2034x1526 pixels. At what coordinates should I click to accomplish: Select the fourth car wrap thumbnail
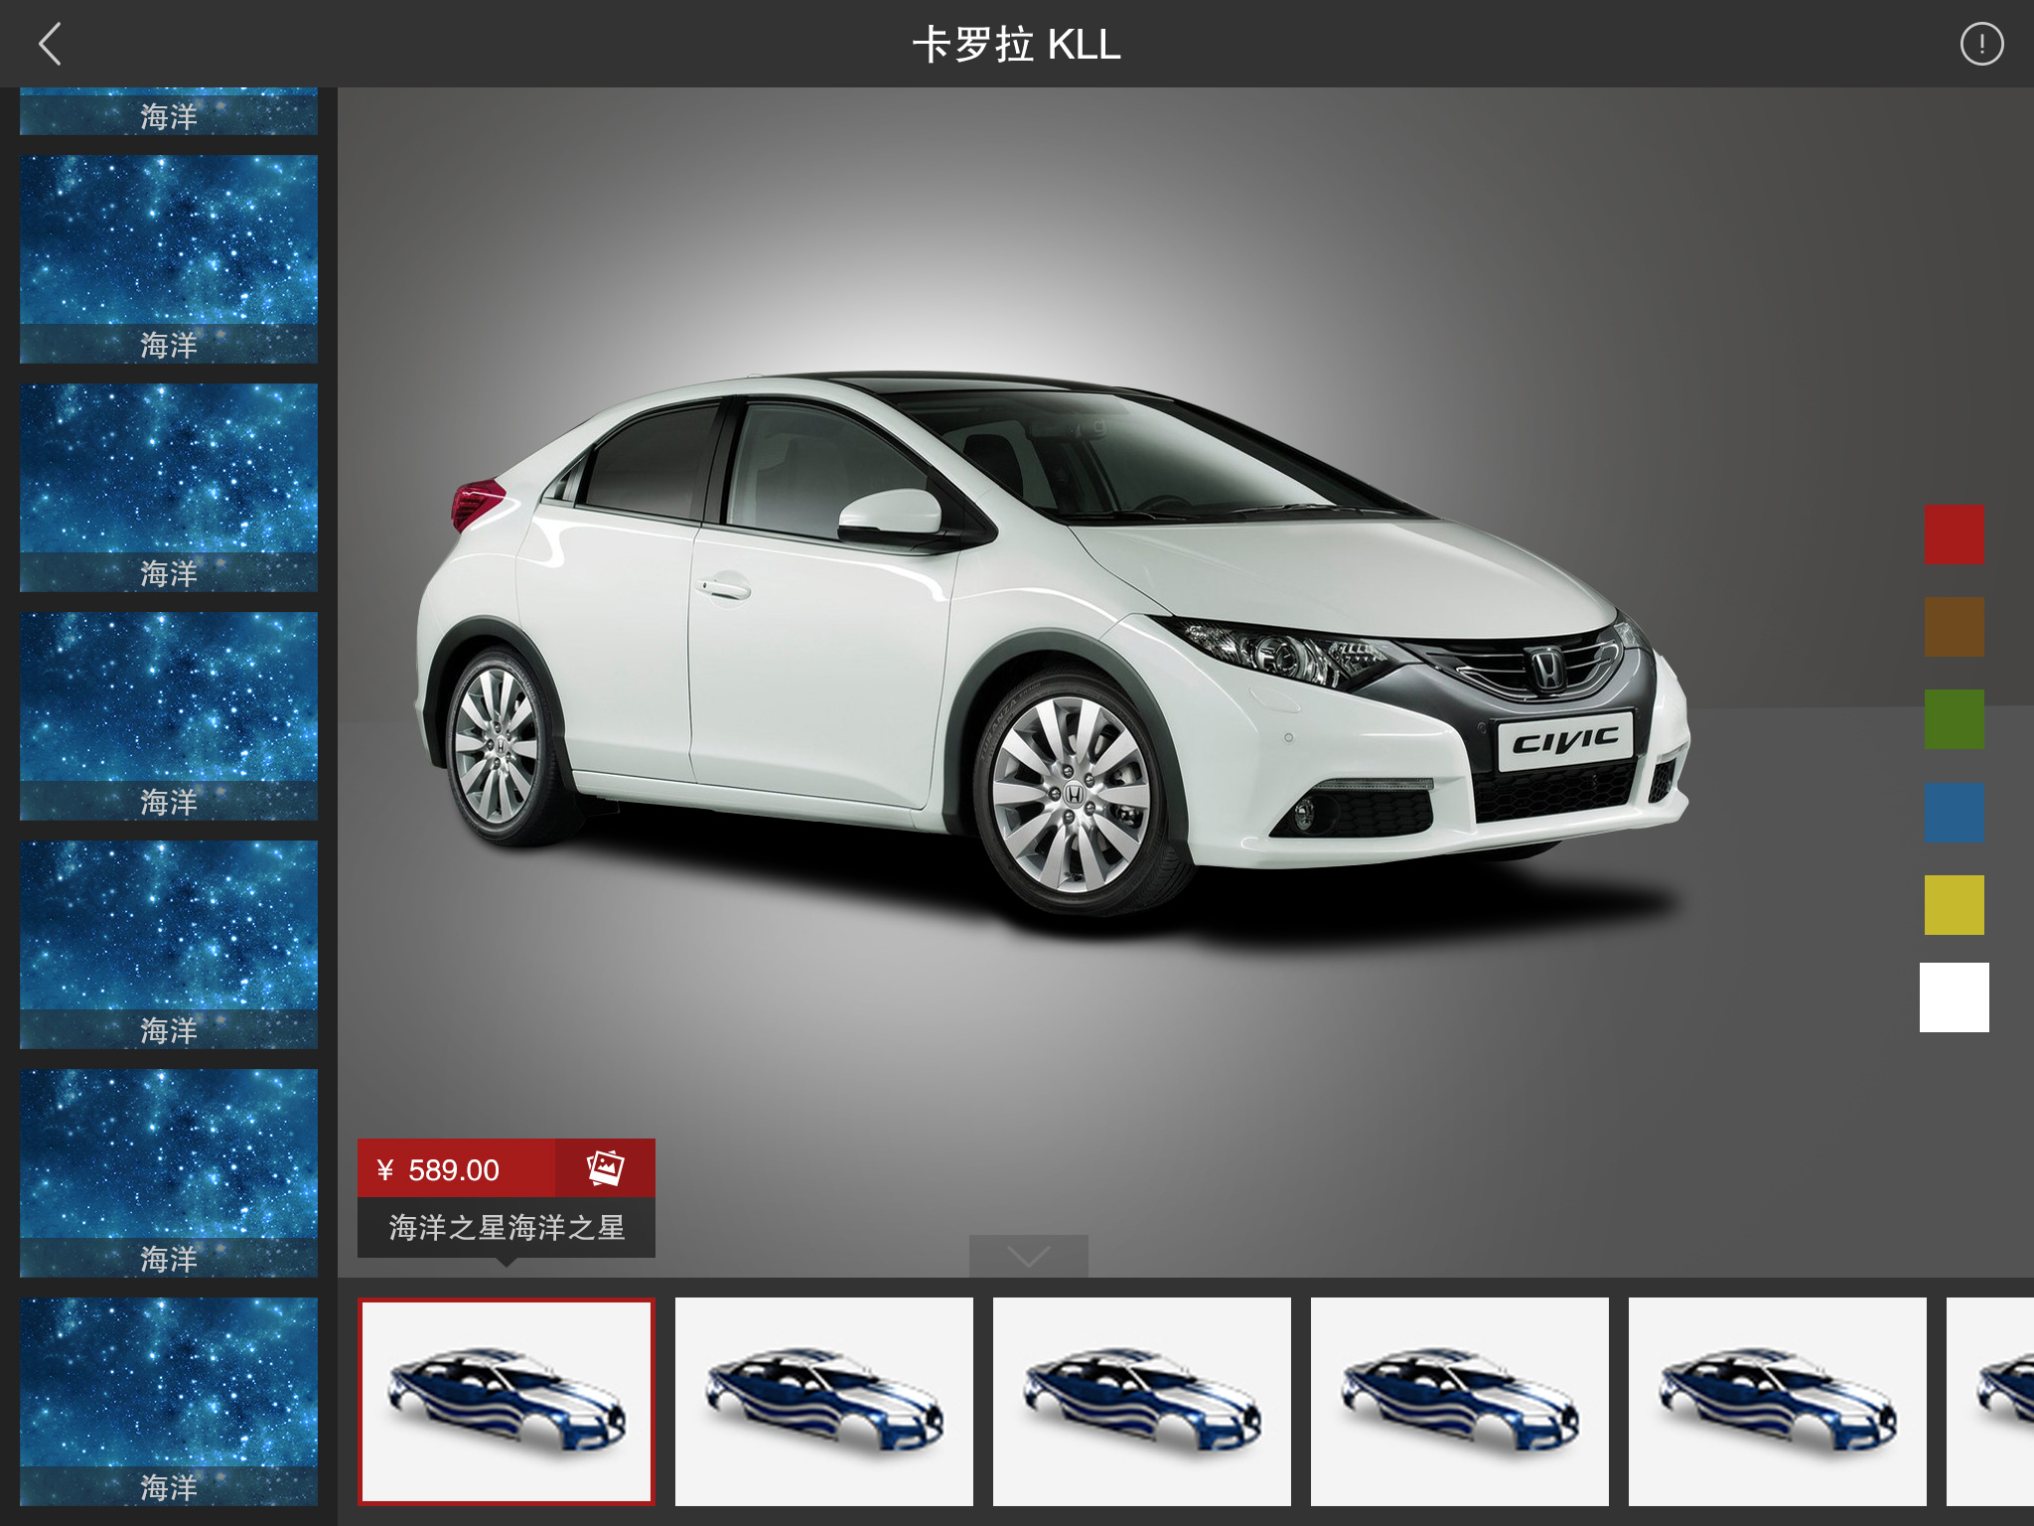1460,1402
